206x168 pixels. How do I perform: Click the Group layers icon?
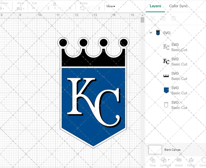point(153,18)
